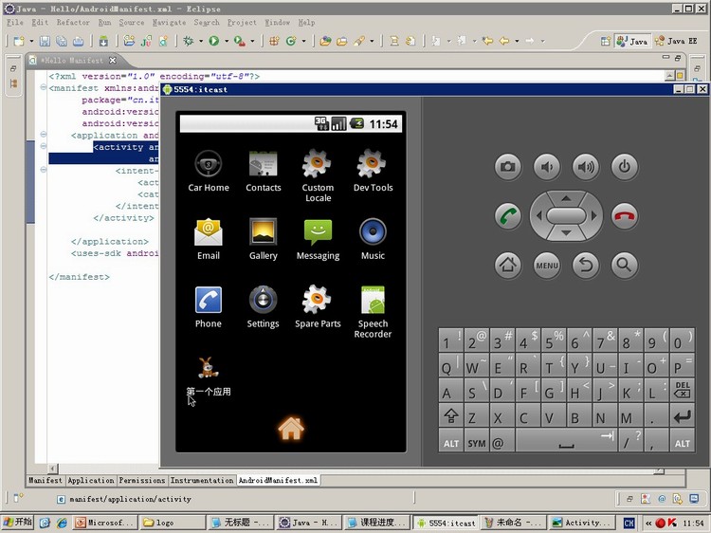The height and width of the screenshot is (533, 711).
Task: Open the File menu in Eclipse
Action: coord(15,22)
